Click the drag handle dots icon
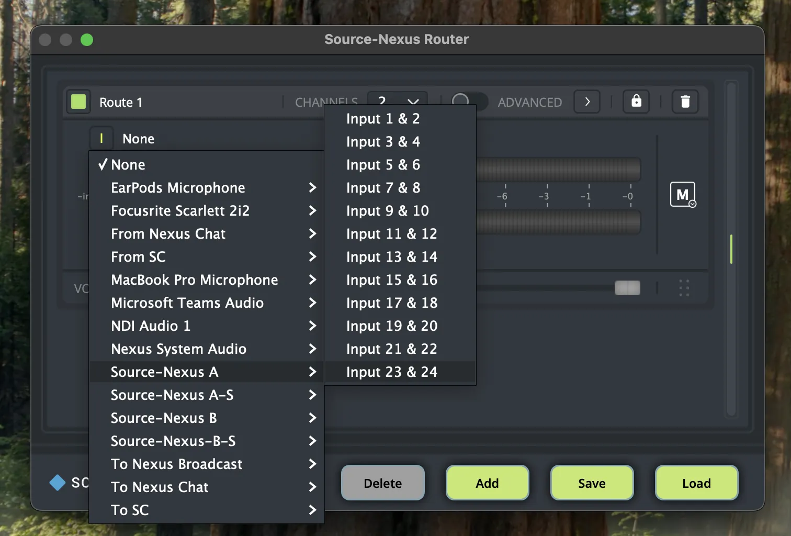The height and width of the screenshot is (536, 791). [684, 288]
